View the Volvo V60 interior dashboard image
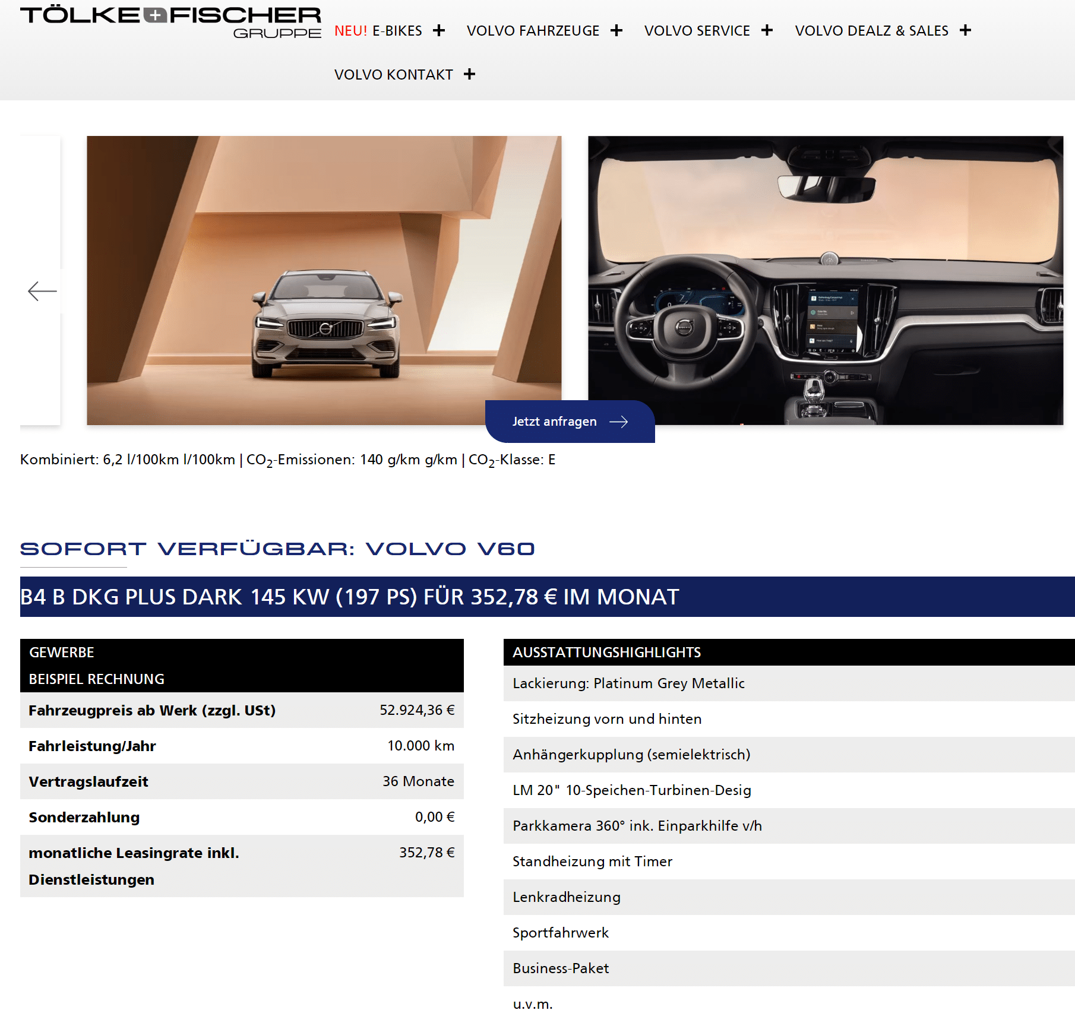Image resolution: width=1075 pixels, height=1026 pixels. pyautogui.click(x=826, y=280)
